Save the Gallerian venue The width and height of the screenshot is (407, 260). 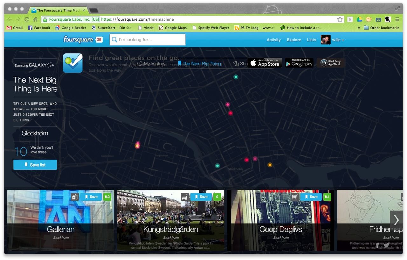click(x=91, y=197)
